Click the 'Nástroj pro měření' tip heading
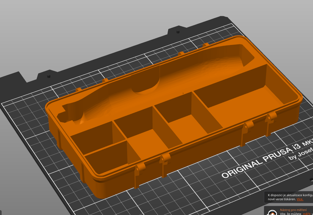The width and height of the screenshot is (313, 215). click(x=293, y=210)
